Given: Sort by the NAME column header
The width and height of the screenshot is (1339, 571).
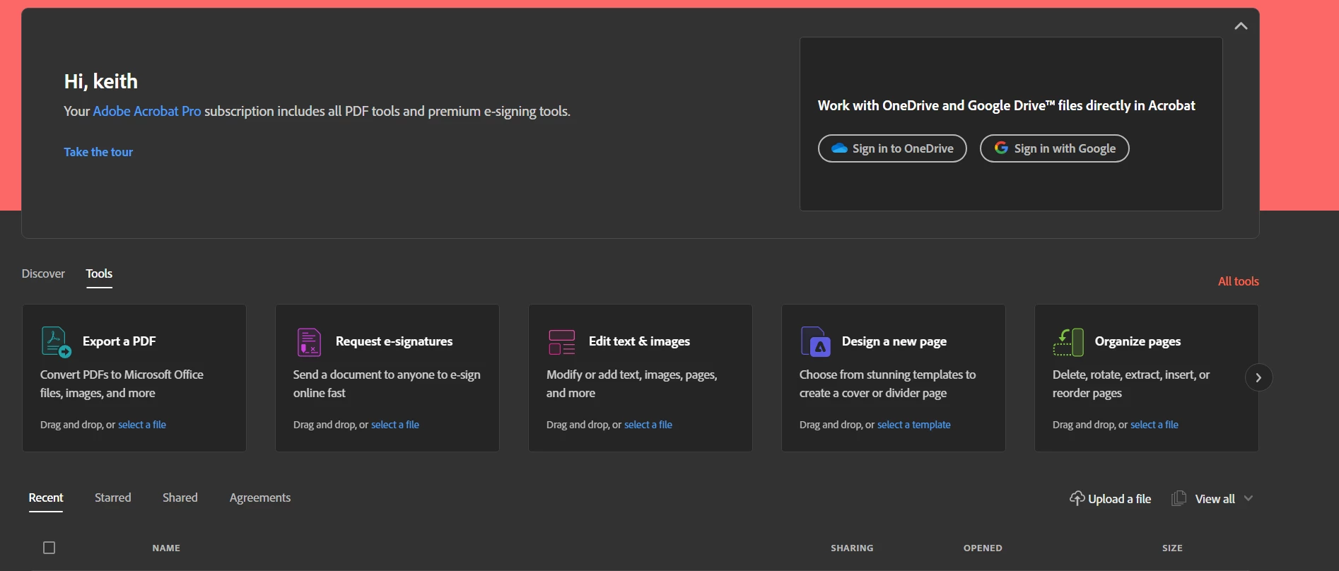Looking at the screenshot, I should [166, 548].
